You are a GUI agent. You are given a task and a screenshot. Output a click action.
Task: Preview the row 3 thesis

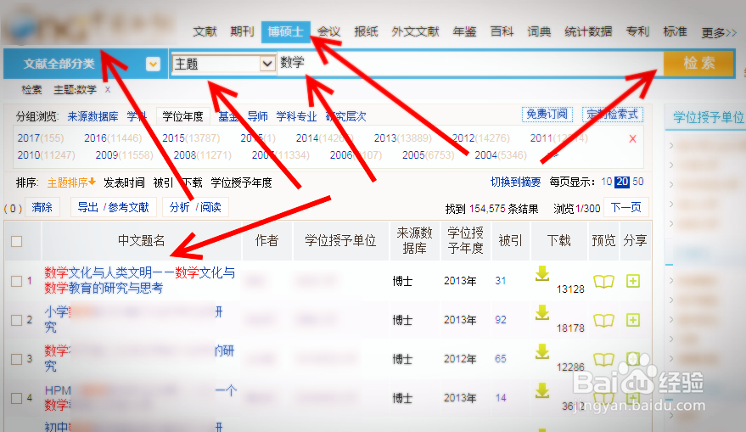[603, 360]
